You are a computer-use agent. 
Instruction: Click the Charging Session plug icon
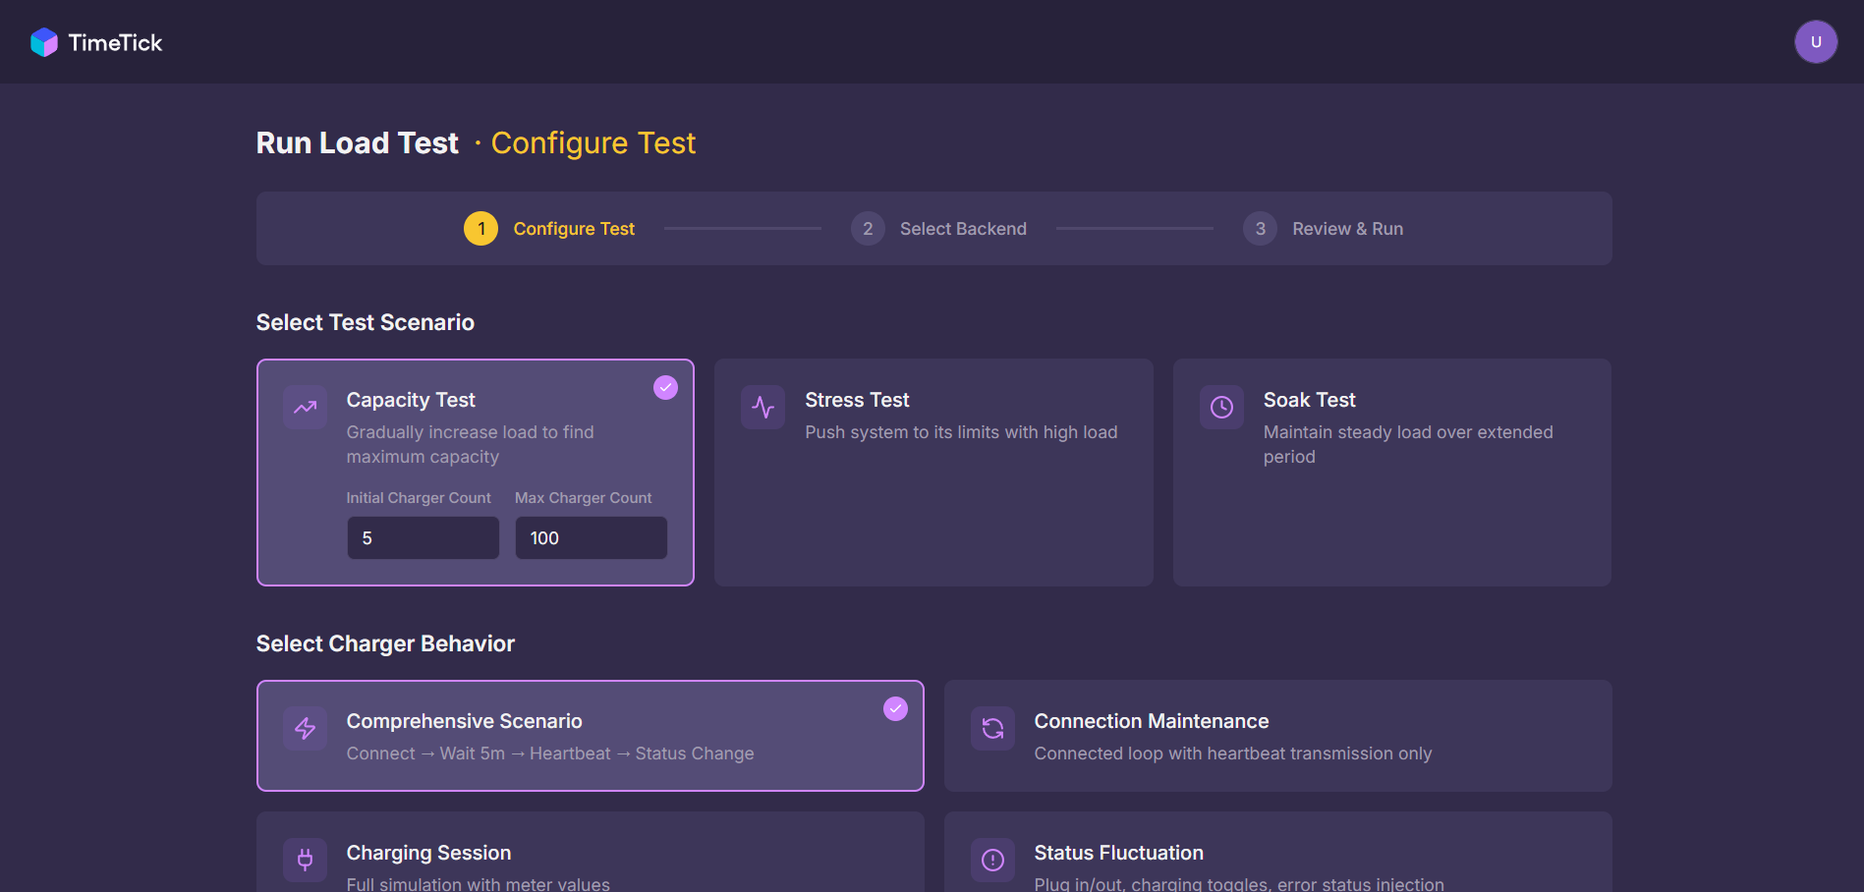coord(305,859)
